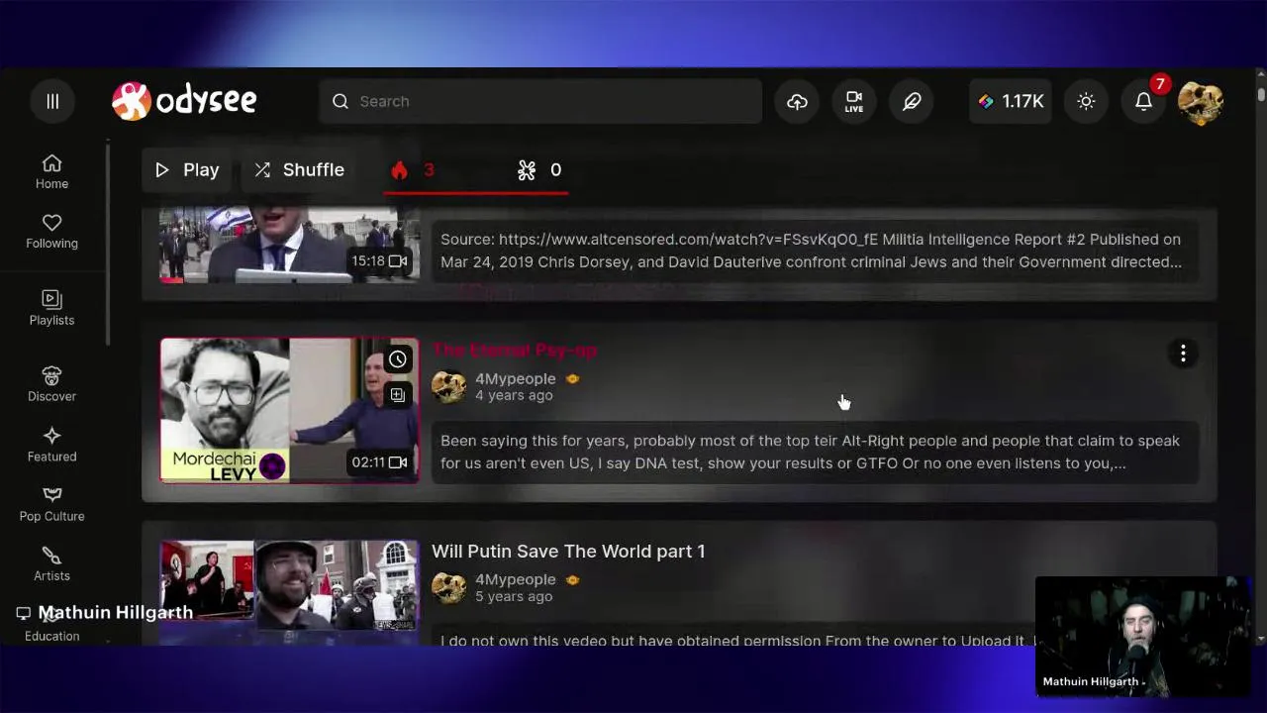1267x713 pixels.
Task: Open the 15:18 video thumbnail
Action: (289, 246)
